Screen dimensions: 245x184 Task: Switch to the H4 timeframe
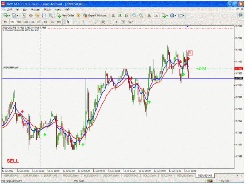coord(39,22)
